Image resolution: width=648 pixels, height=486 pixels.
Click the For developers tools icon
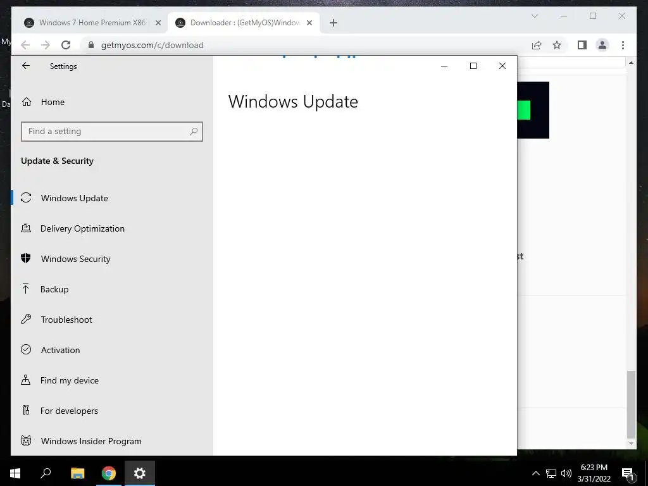(26, 410)
